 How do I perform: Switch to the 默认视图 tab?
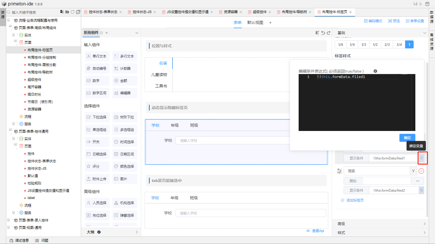255,22
